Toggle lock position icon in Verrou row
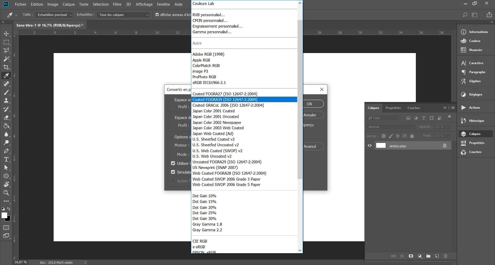 pos(398,136)
